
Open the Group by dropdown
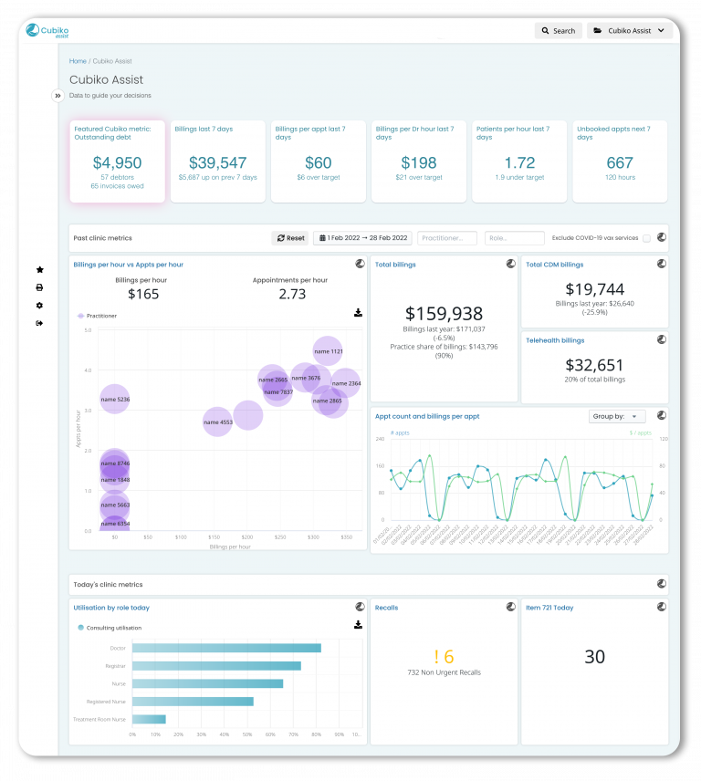coord(617,416)
